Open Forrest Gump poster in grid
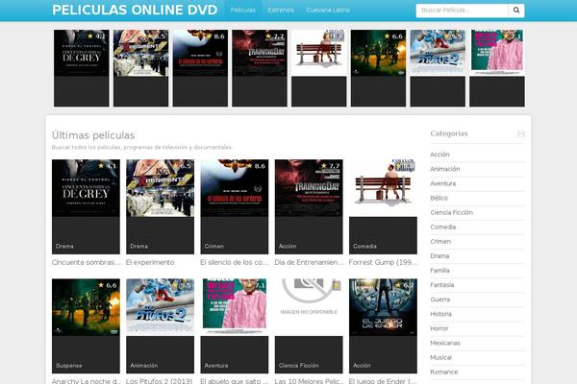The image size is (577, 384). click(x=383, y=206)
